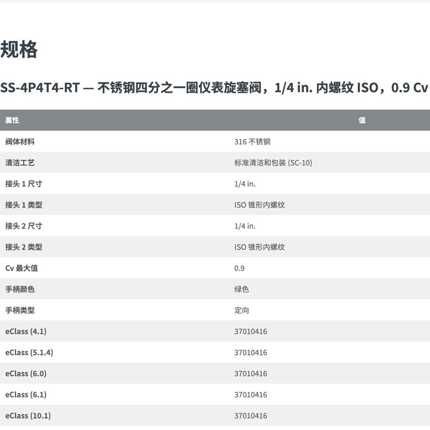430x430 pixels.
Task: Click the 属性 column header
Action: click(12, 120)
